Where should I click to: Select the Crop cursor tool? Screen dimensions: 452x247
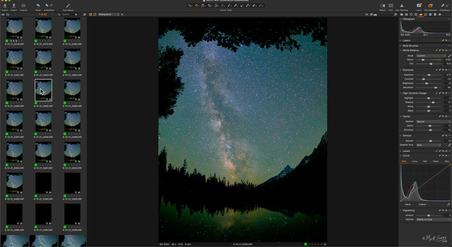tap(210, 5)
